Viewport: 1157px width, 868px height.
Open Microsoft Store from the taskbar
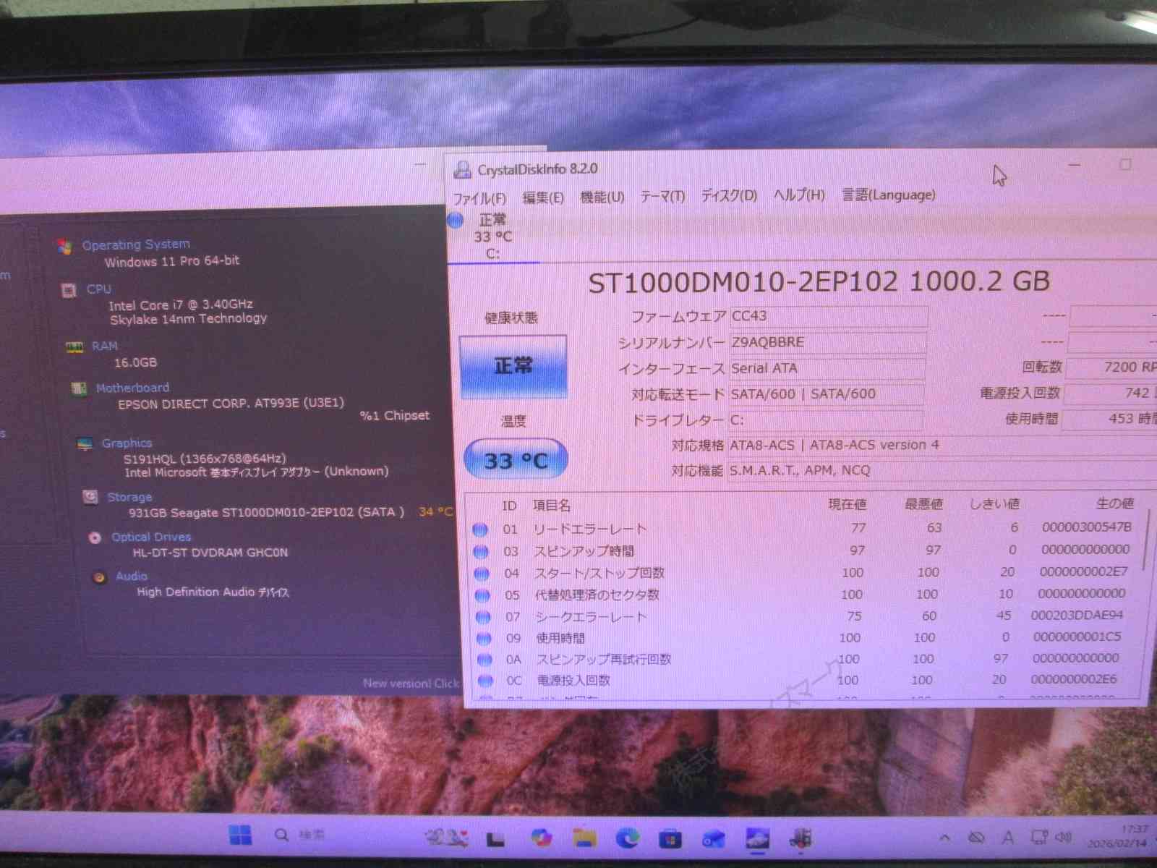670,839
